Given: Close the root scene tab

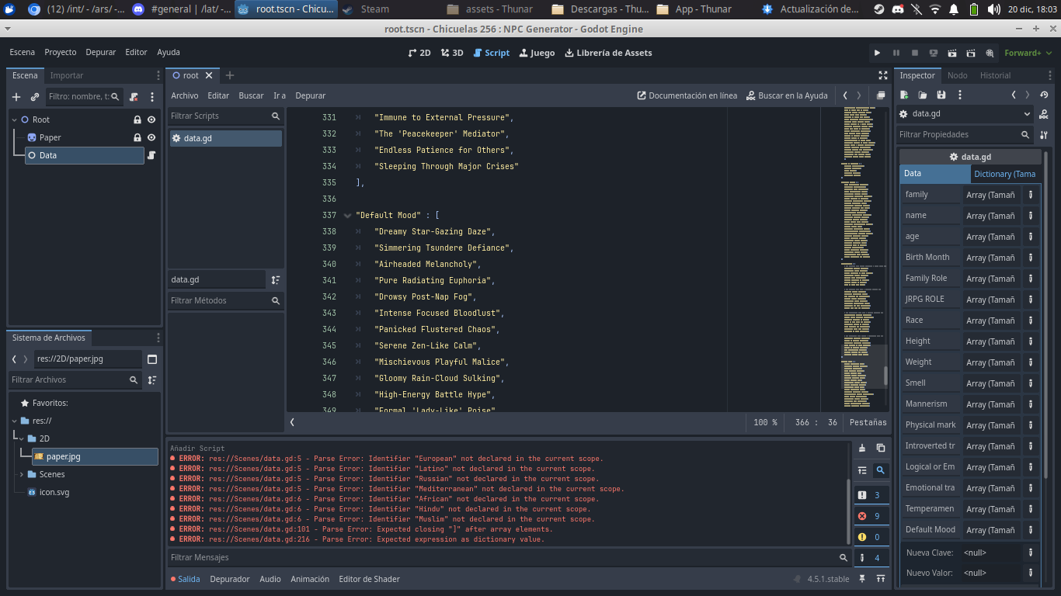Looking at the screenshot, I should pyautogui.click(x=209, y=75).
